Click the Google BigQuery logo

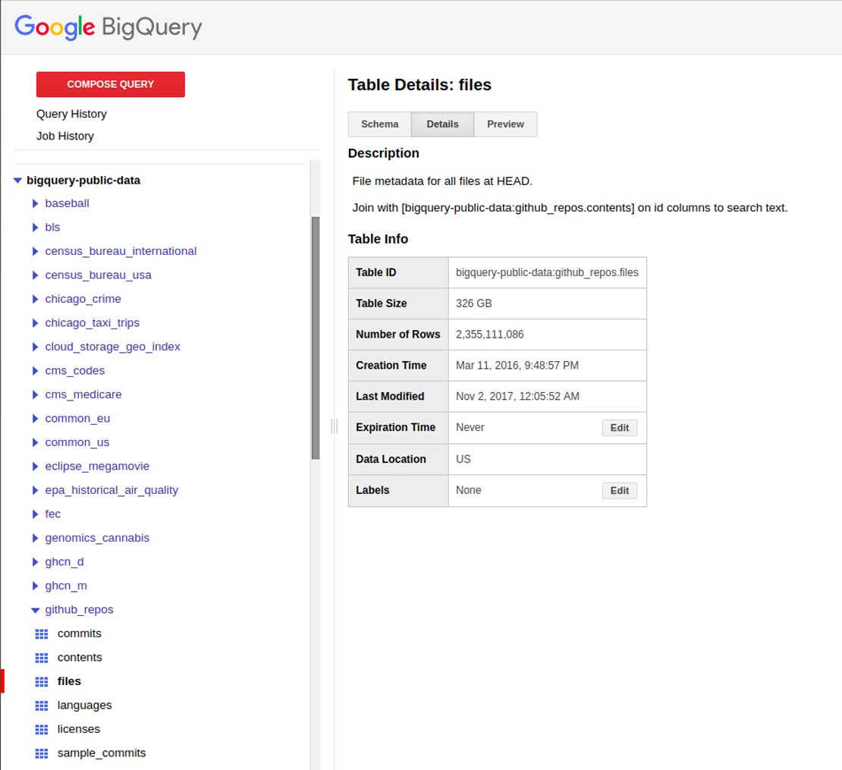click(x=108, y=27)
